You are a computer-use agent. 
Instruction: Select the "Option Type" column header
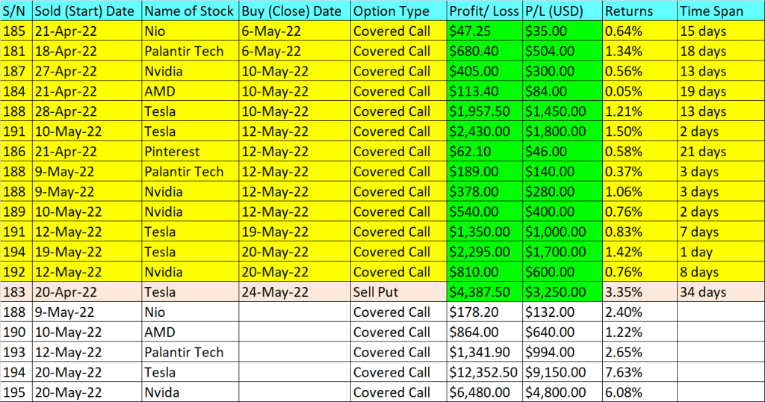(398, 11)
